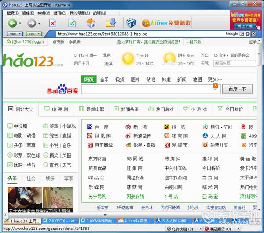Select the 社会 news tab
This screenshot has width=264, height=233.
click(31, 179)
